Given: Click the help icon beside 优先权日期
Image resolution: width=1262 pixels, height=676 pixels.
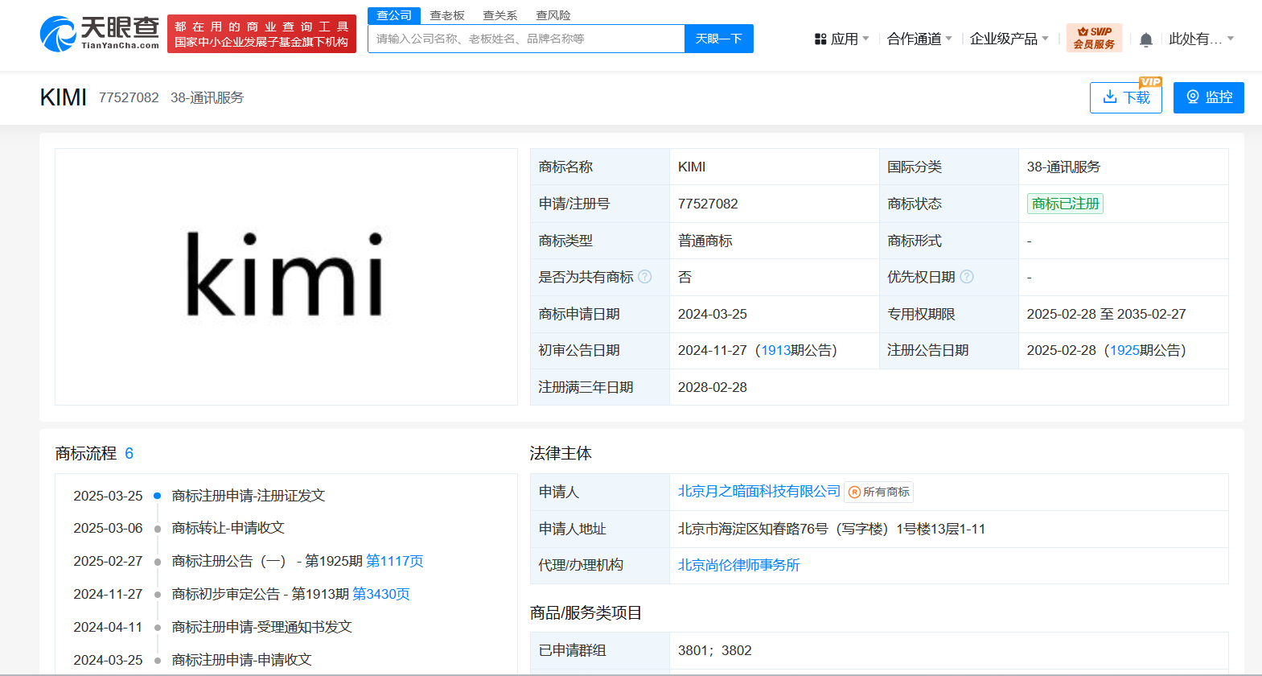Looking at the screenshot, I should tap(967, 277).
